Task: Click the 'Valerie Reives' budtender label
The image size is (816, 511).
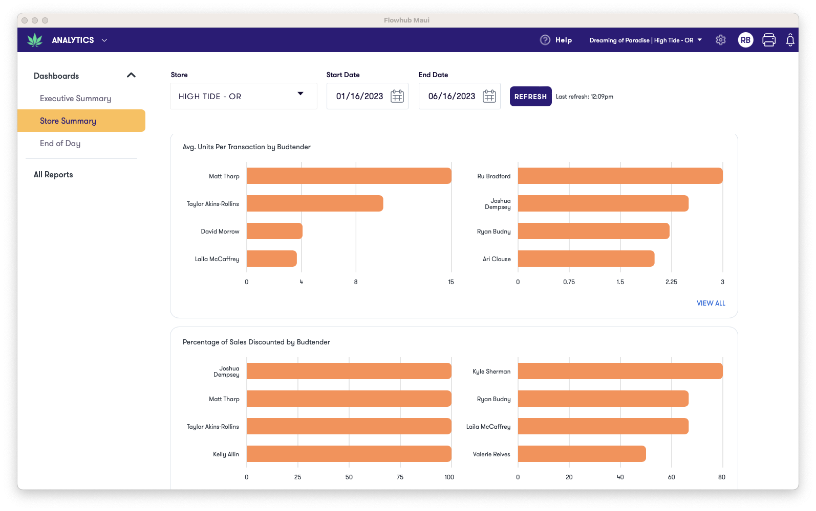Action: click(491, 454)
